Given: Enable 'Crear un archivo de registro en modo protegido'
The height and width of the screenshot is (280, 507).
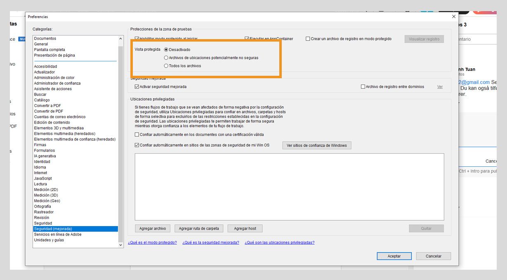Looking at the screenshot, I should [x=308, y=38].
